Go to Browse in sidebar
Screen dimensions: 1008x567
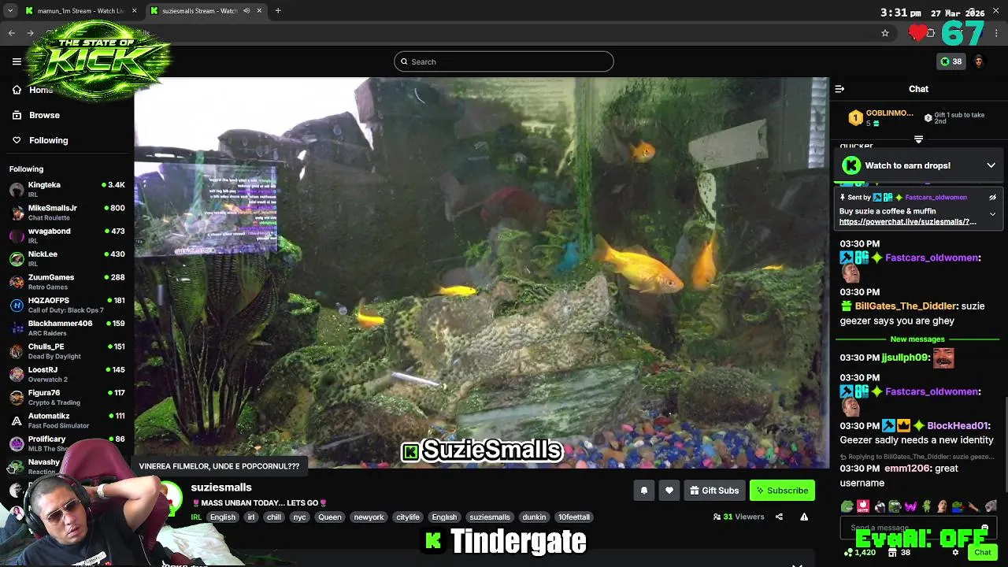click(x=44, y=115)
